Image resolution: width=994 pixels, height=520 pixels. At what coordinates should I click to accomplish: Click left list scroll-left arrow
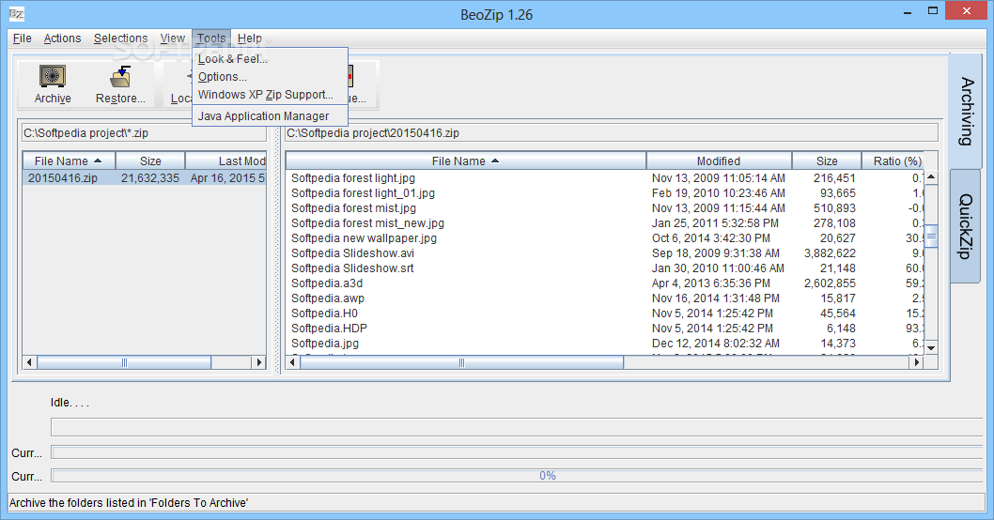coord(29,362)
